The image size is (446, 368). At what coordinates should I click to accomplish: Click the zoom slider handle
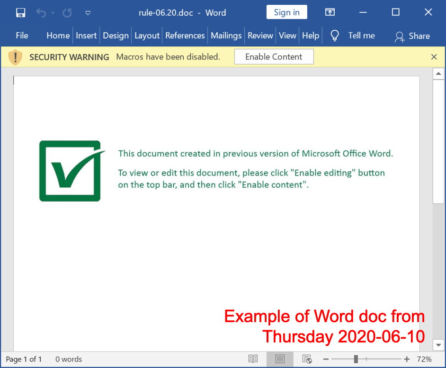click(356, 359)
